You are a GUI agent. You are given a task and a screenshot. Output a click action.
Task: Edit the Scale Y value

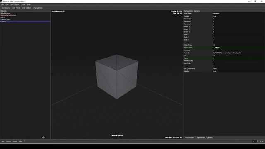coord(239,37)
